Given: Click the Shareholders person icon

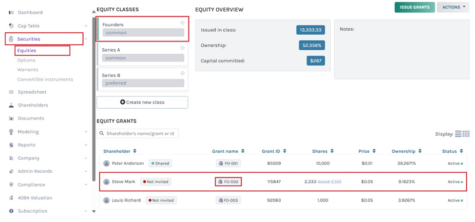Looking at the screenshot, I should point(11,105).
